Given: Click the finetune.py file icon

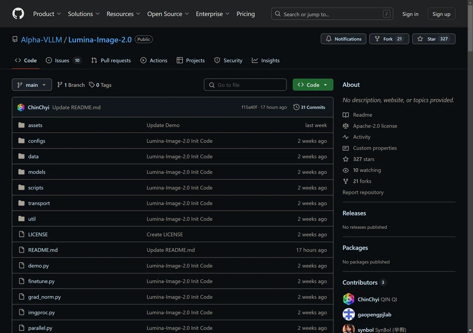Looking at the screenshot, I should pyautogui.click(x=21, y=281).
